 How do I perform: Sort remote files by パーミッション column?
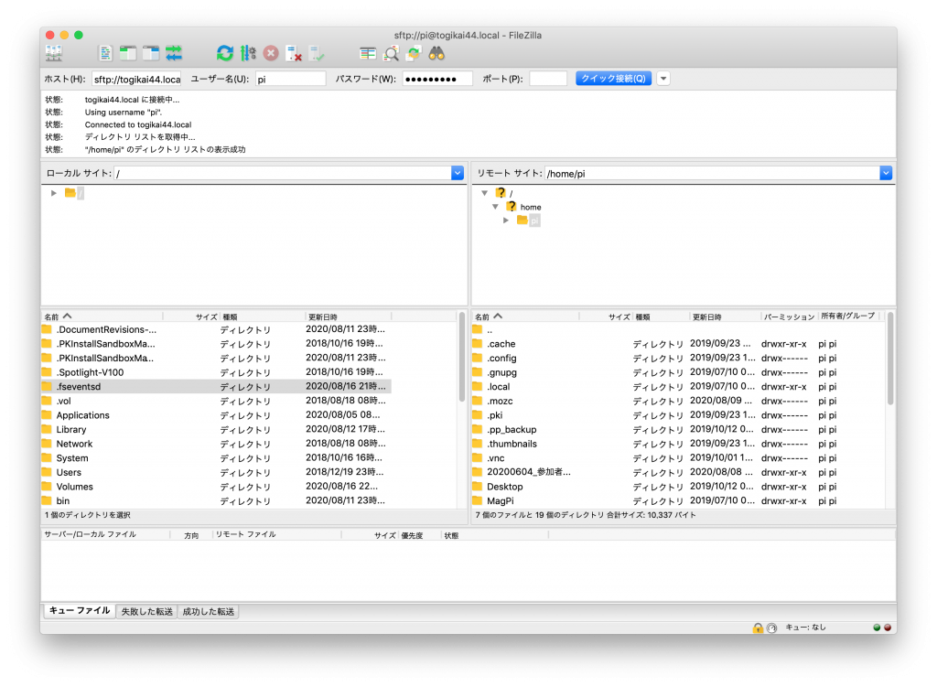pyautogui.click(x=788, y=317)
